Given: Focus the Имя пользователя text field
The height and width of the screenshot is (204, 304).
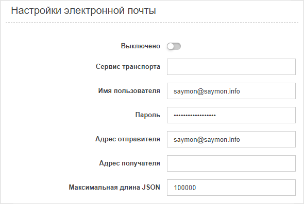Looking at the screenshot, I should pos(231,91).
